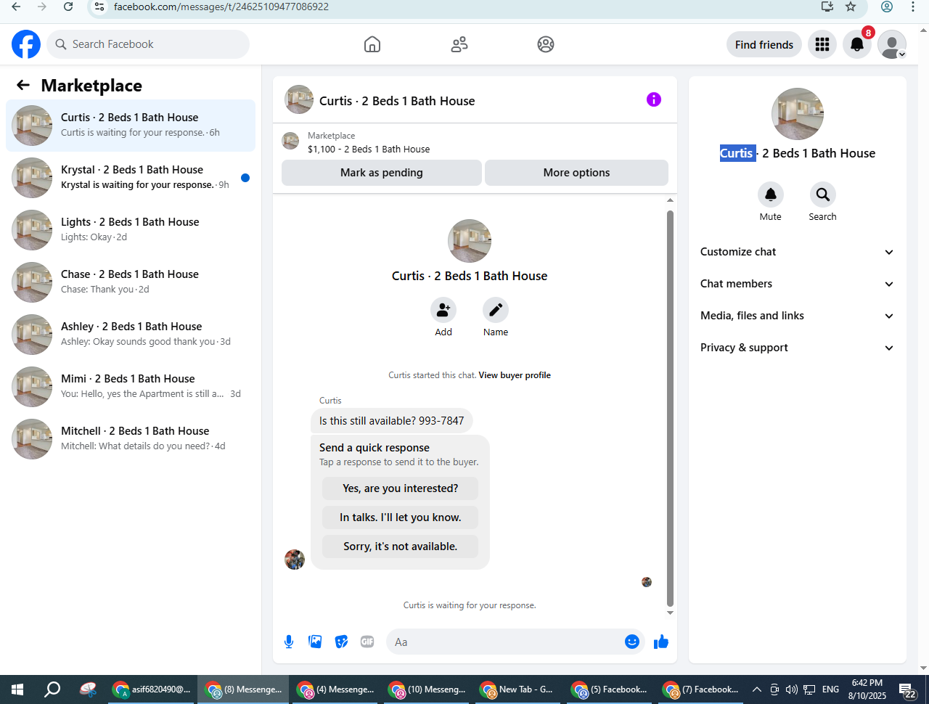Open the emoji picker smiley icon
This screenshot has width=929, height=704.
[x=632, y=642]
